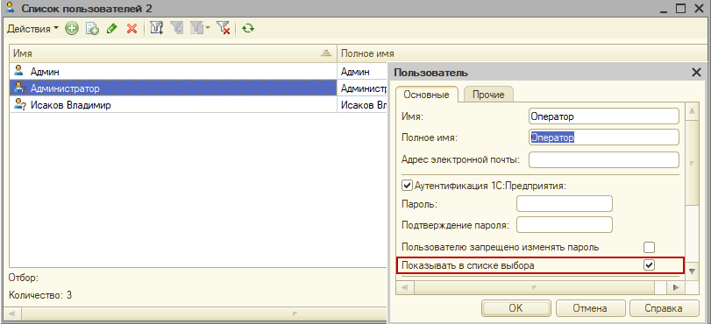Click the Отмена button
Image resolution: width=711 pixels, height=324 pixels.
pyautogui.click(x=590, y=308)
